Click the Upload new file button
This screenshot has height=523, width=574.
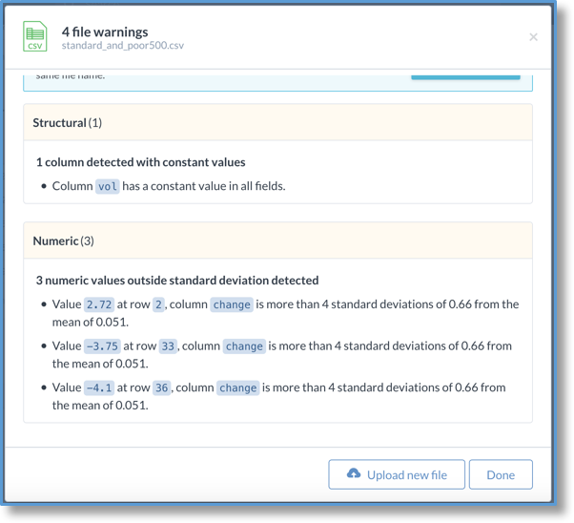click(397, 474)
